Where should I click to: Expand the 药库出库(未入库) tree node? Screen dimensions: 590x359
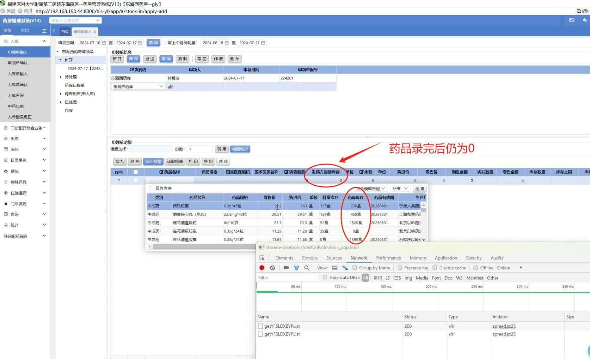[61, 94]
